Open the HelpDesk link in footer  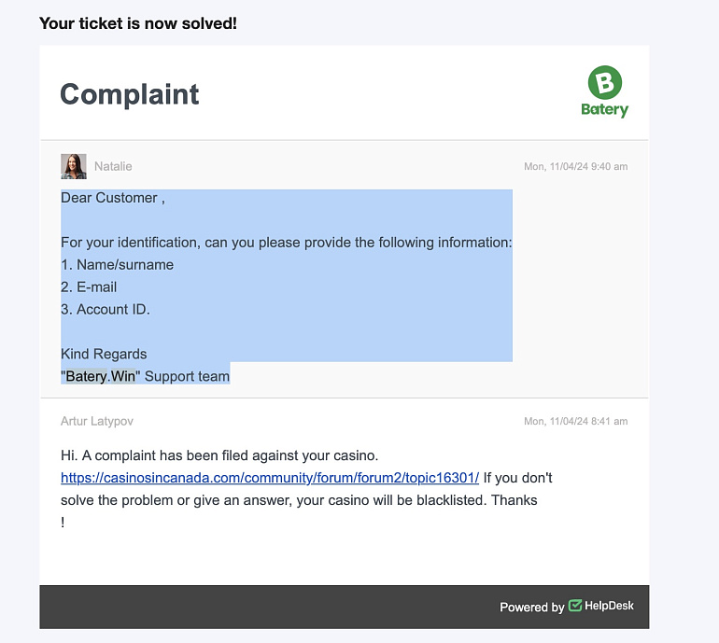pos(609,606)
